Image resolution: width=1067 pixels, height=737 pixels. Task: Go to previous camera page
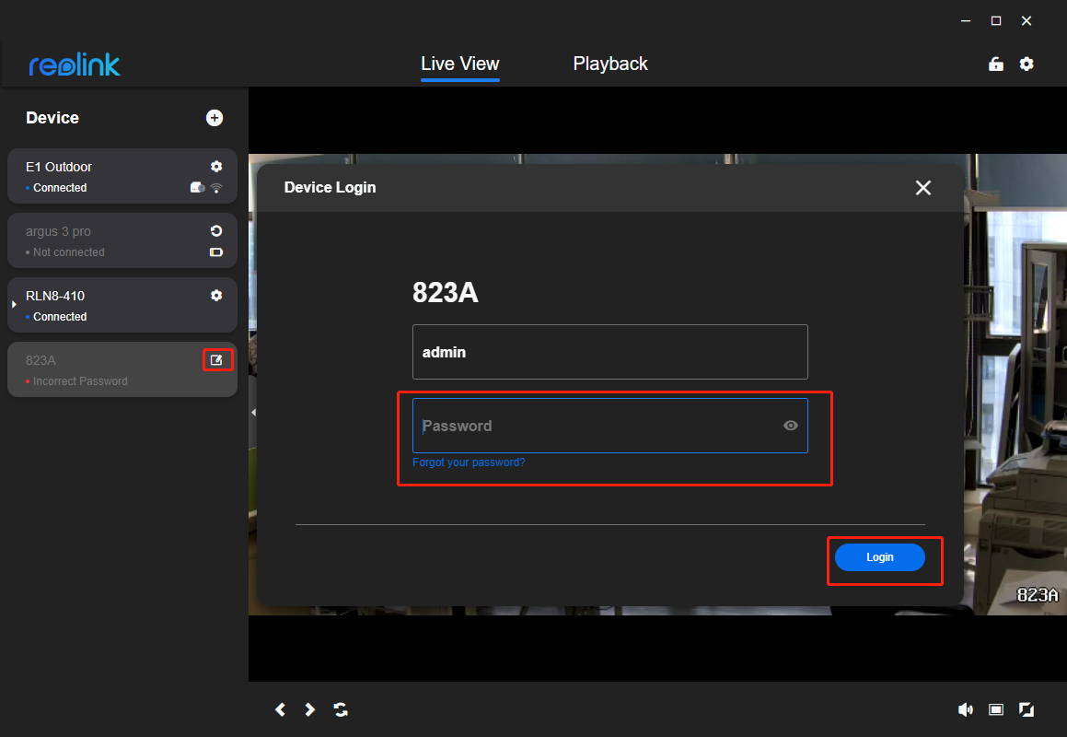pos(281,709)
